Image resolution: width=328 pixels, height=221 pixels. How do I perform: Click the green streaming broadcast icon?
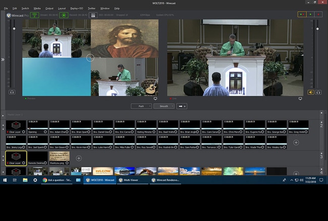[34, 15]
